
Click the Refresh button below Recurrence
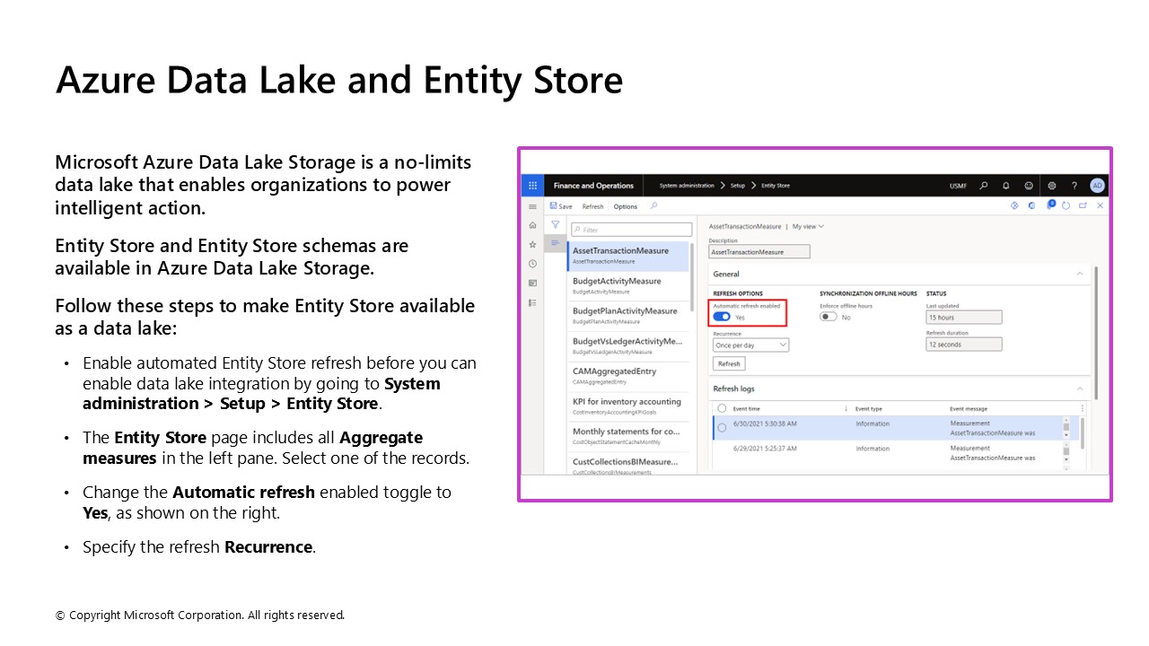[729, 363]
